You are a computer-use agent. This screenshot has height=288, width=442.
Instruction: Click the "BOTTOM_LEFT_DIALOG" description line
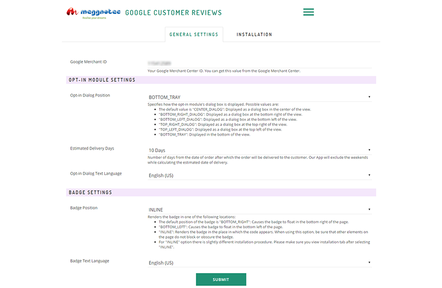coord(228,119)
